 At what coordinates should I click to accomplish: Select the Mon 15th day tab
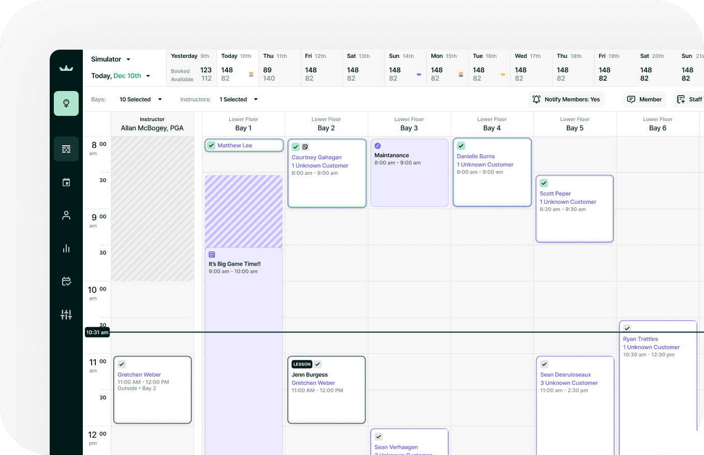(x=447, y=68)
